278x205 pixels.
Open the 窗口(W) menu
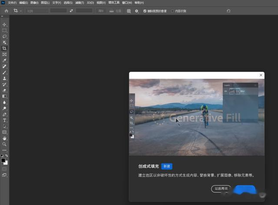click(127, 3)
